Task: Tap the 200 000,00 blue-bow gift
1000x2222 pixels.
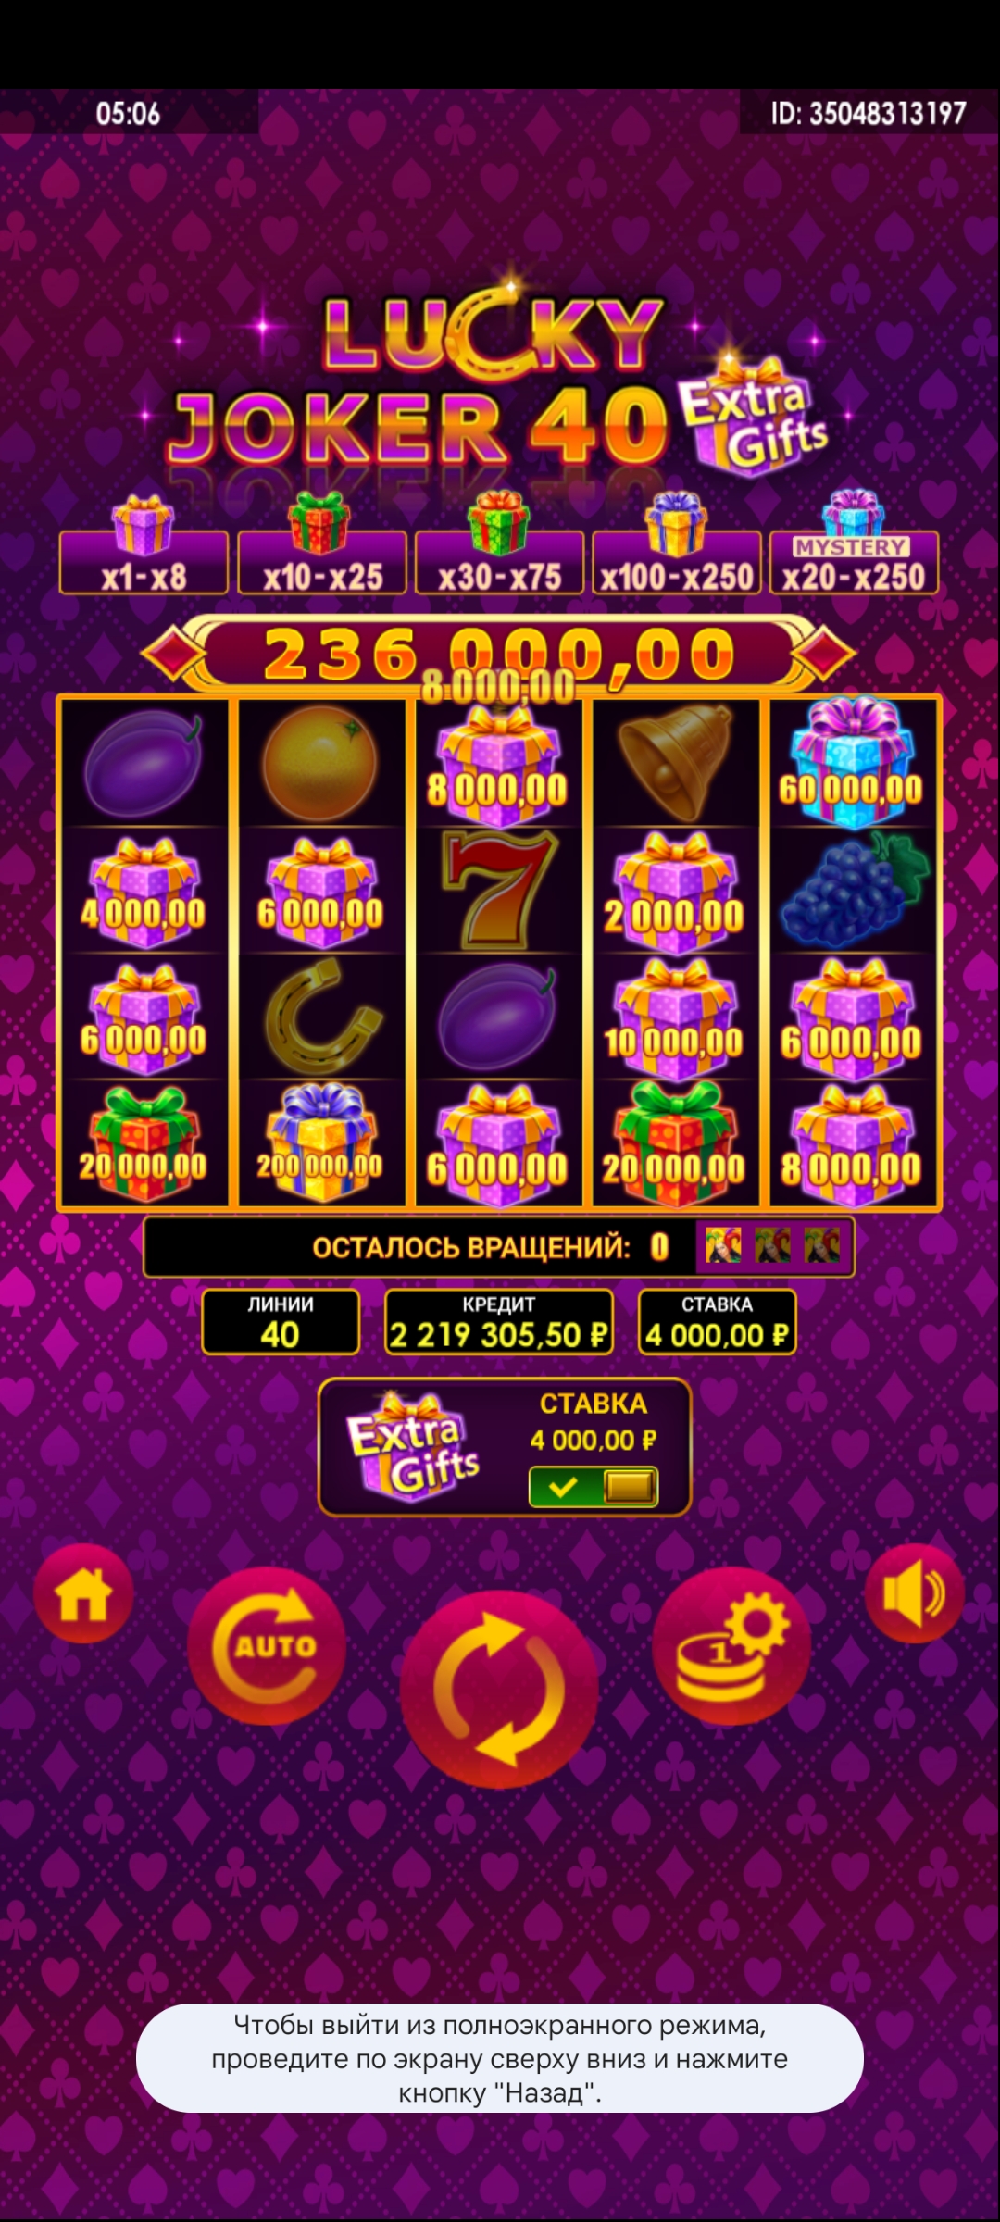Action: coord(320,1143)
